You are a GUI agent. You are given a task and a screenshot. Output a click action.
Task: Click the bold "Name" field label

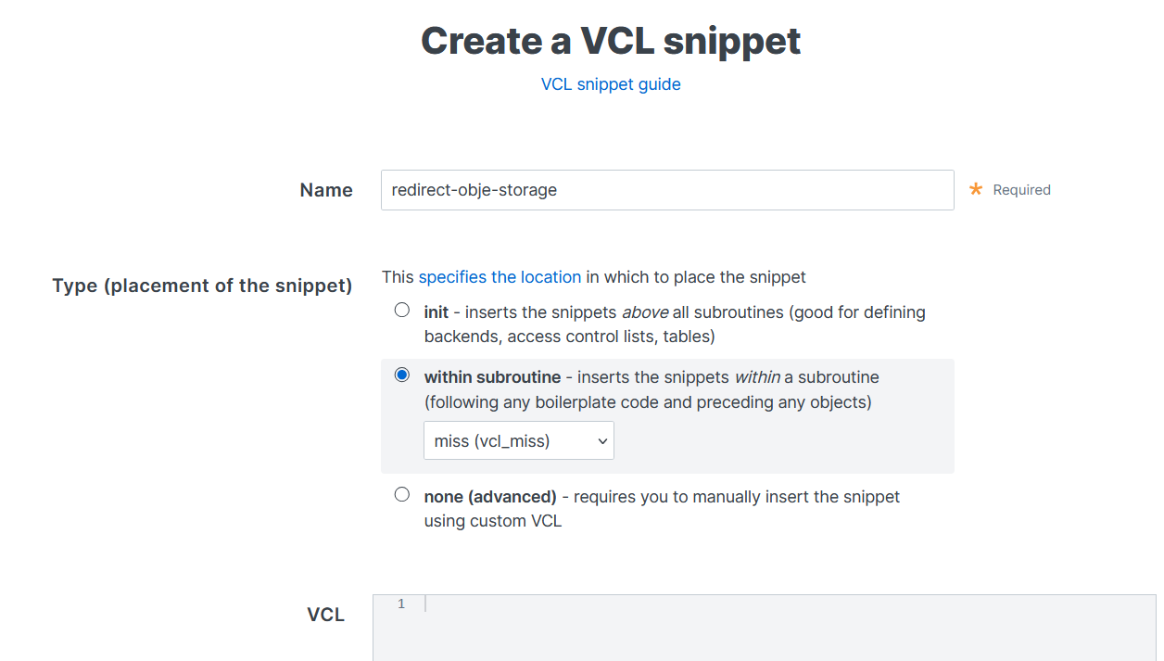click(326, 189)
